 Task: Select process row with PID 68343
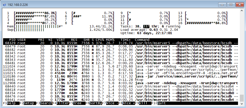coord(121,60)
